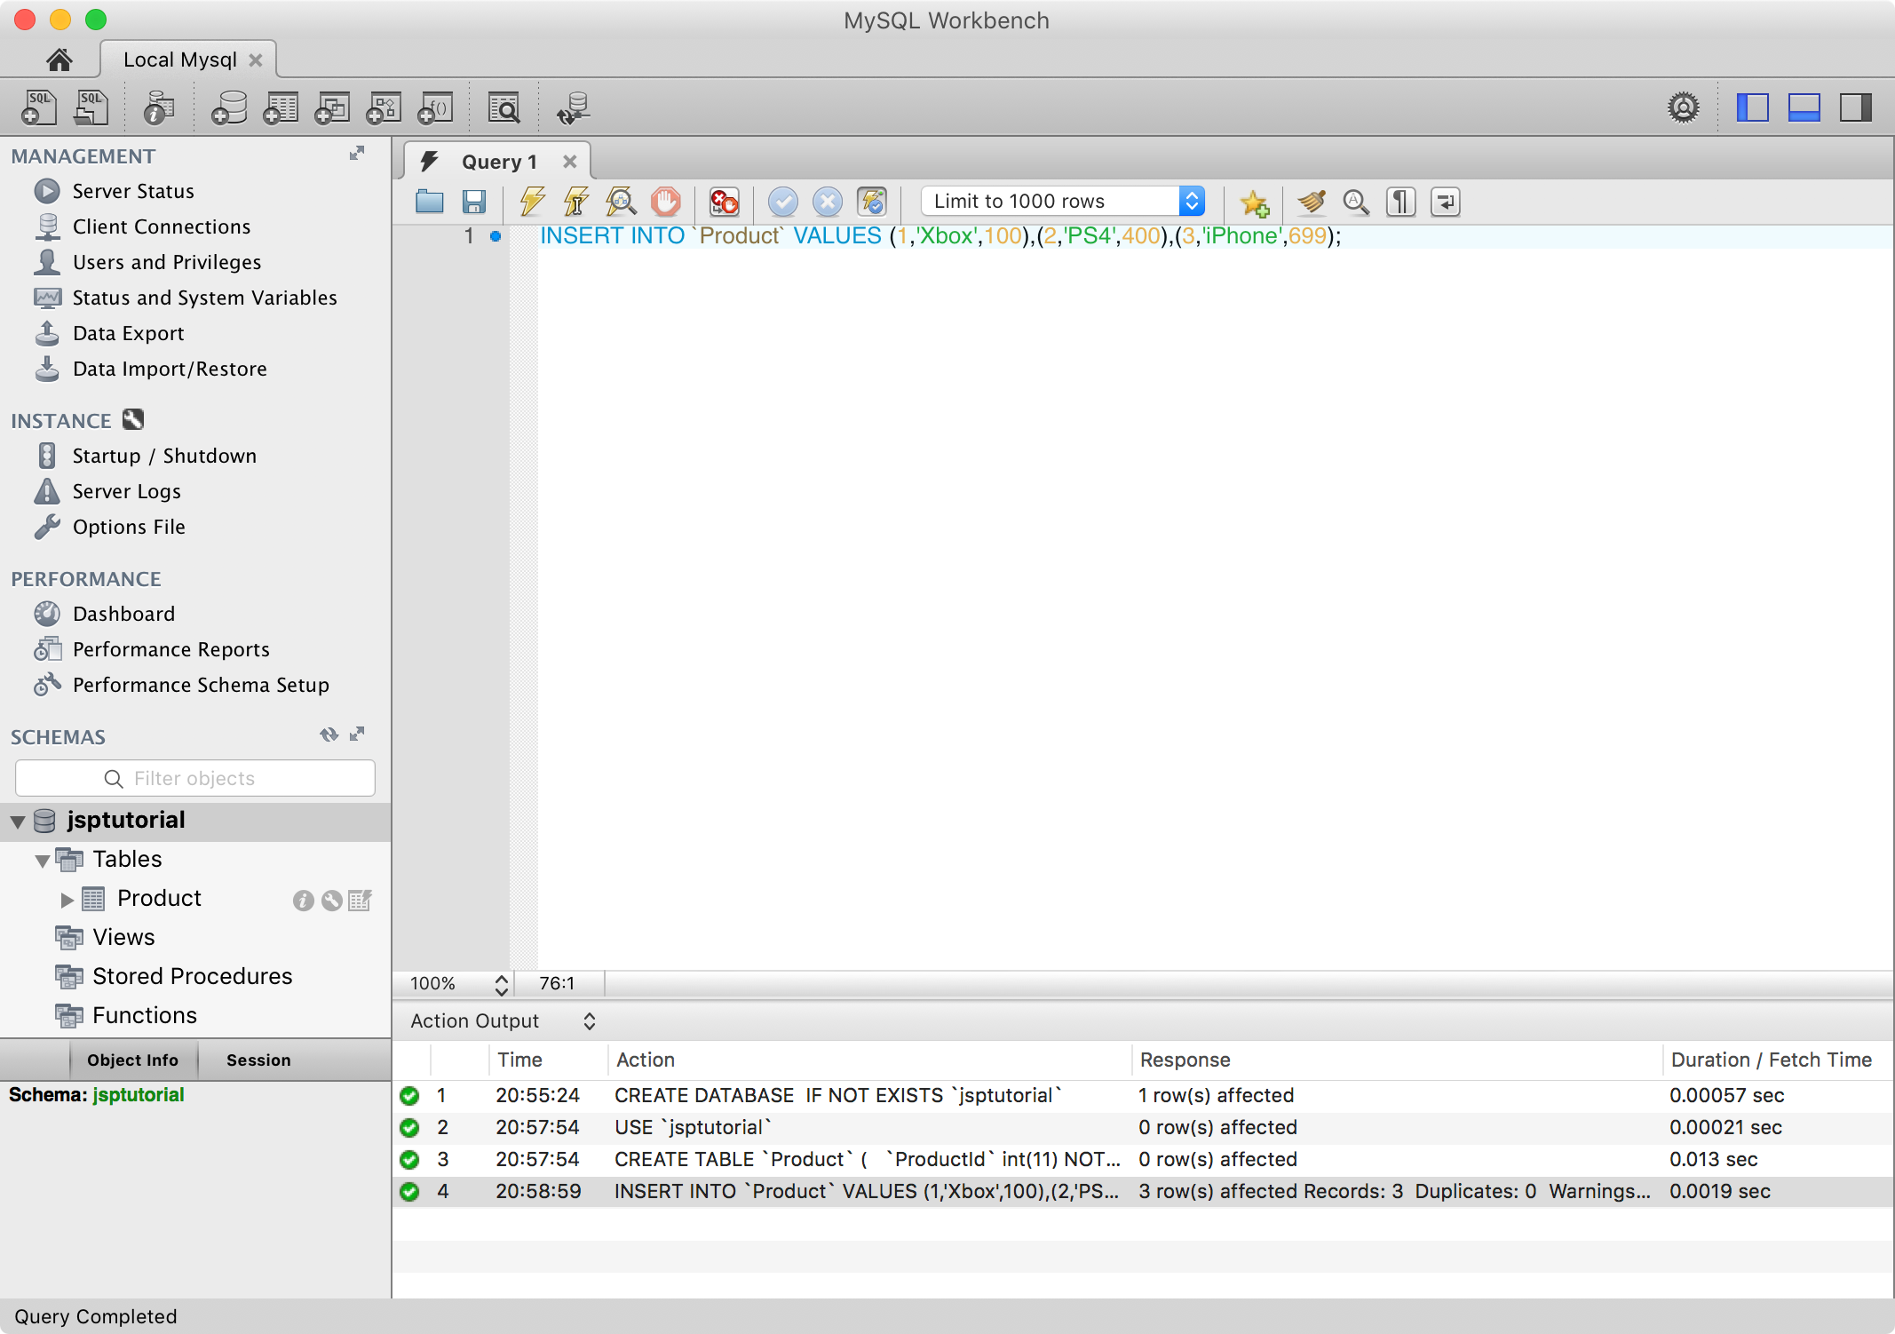Stop the running query

click(665, 202)
